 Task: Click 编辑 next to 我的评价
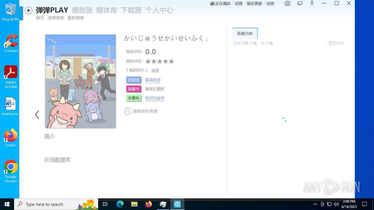(155, 71)
